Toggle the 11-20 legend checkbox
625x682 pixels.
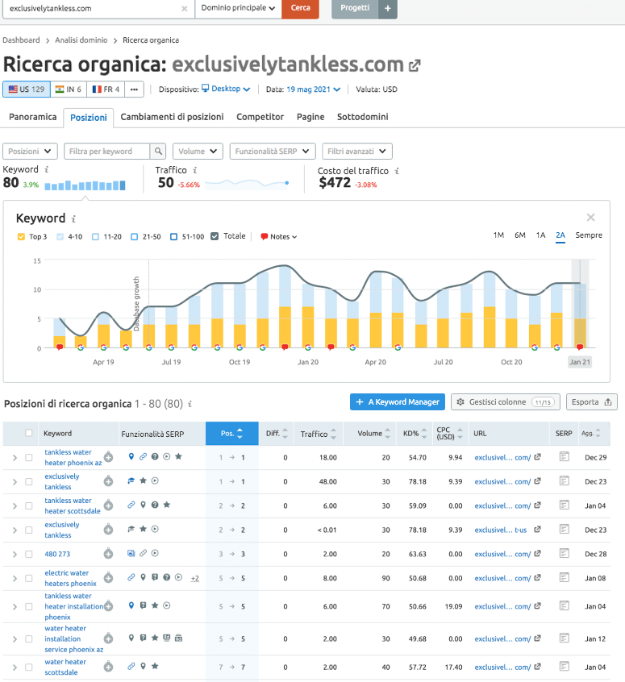[x=95, y=237]
